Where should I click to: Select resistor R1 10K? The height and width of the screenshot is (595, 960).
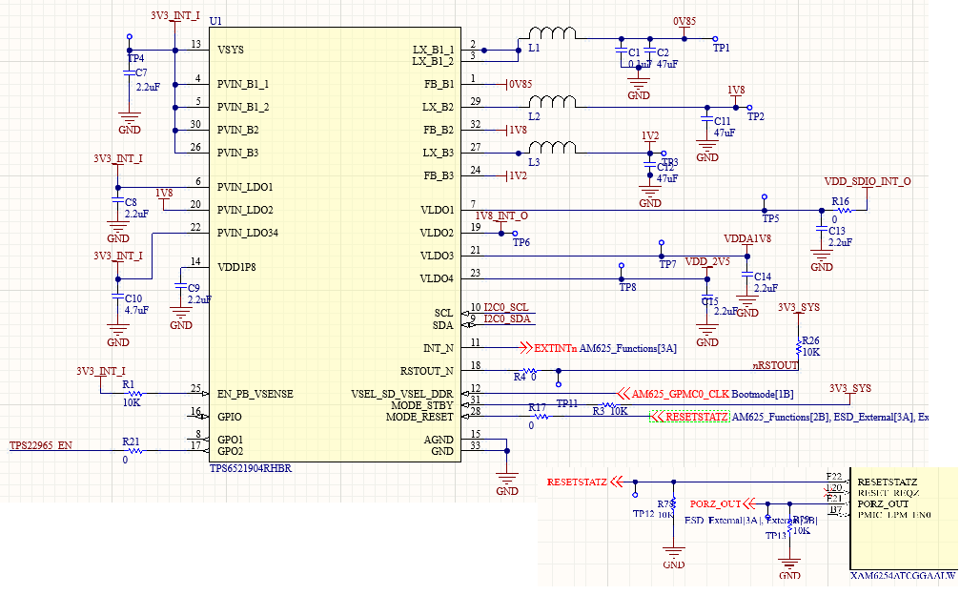coord(134,394)
